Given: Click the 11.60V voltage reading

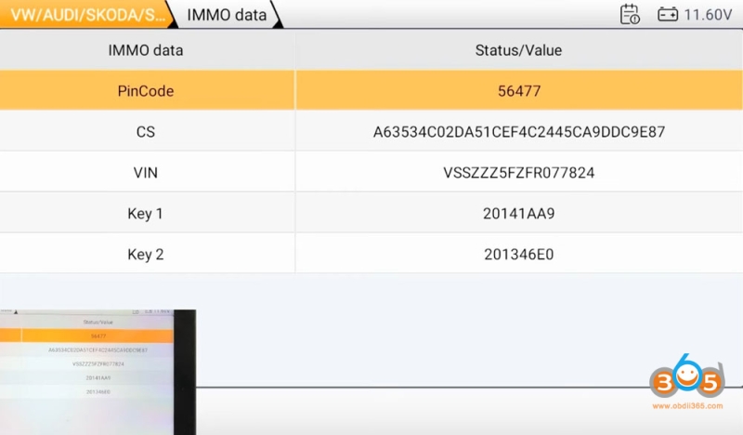Looking at the screenshot, I should pos(708,14).
